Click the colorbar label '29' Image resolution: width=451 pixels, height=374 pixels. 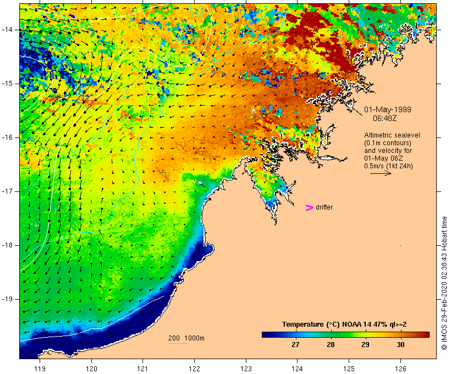(x=365, y=344)
